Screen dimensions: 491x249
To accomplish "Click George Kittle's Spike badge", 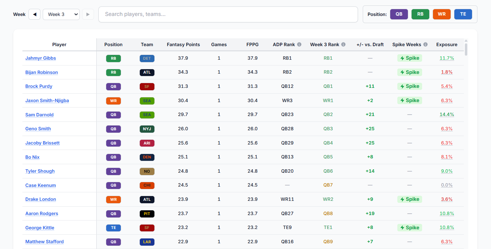I will coord(410,228).
